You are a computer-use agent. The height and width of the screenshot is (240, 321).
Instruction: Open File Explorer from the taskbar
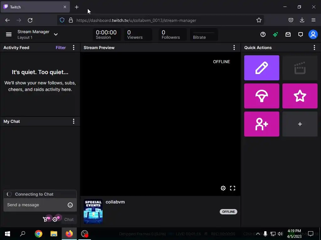(54, 234)
